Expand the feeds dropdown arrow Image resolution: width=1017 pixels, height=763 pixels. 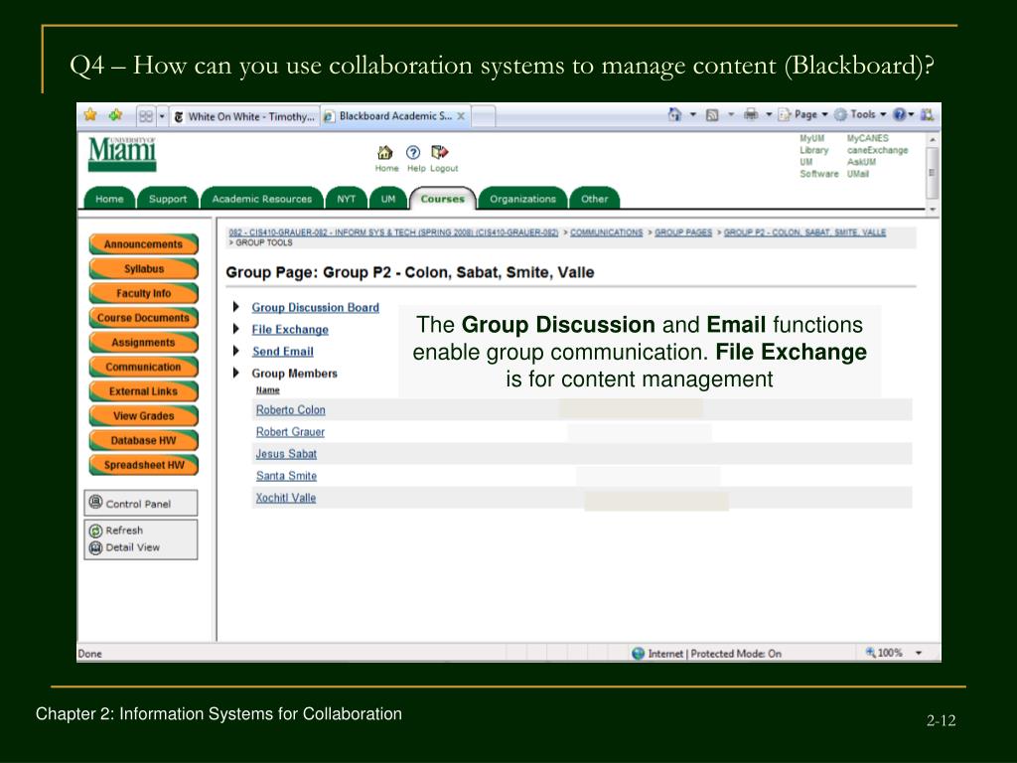(x=730, y=115)
